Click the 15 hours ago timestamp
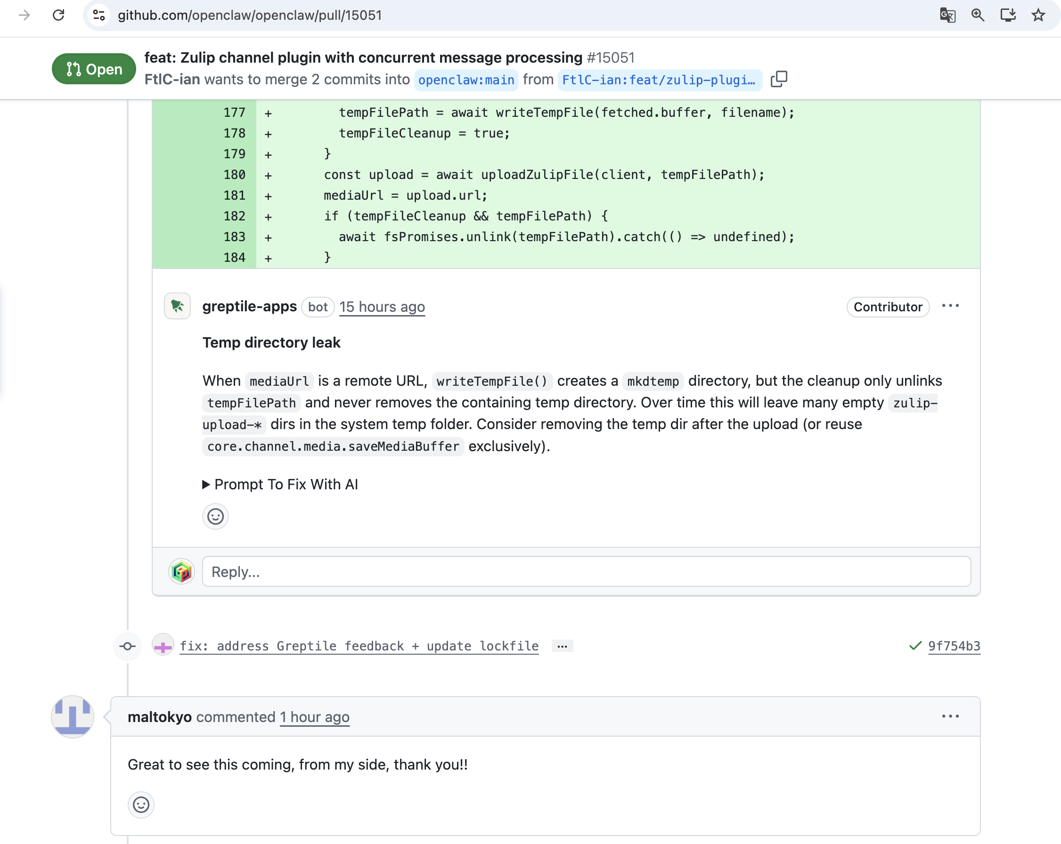The width and height of the screenshot is (1061, 844). pos(382,307)
